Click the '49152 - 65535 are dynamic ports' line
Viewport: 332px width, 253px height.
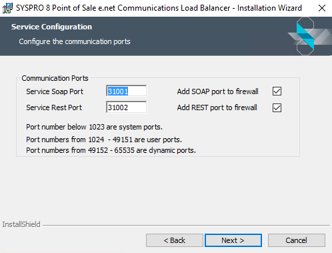pyautogui.click(x=111, y=150)
